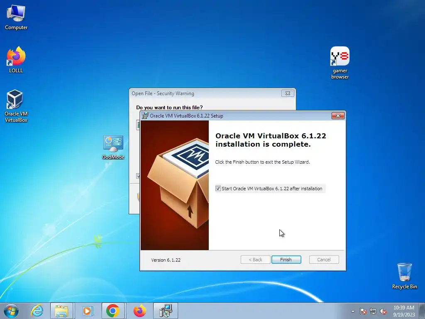Open the Computer desktop icon
Viewport: 425px width, 319px height.
pos(16,17)
